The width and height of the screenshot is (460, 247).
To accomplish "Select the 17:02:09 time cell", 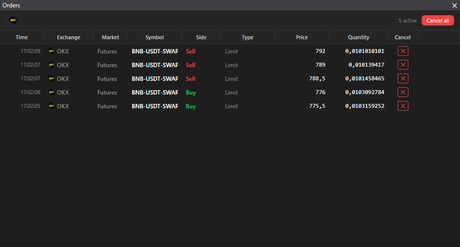I will [x=30, y=51].
